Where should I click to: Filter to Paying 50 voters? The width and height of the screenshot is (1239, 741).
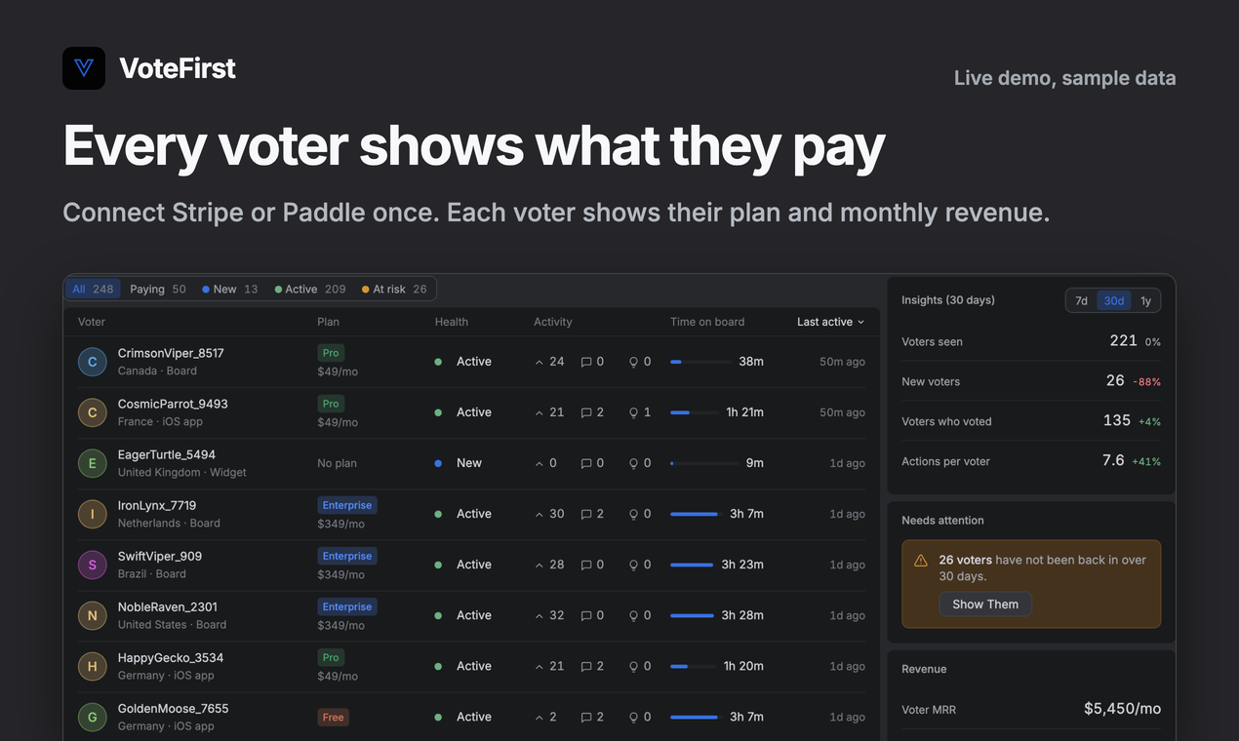coord(158,289)
